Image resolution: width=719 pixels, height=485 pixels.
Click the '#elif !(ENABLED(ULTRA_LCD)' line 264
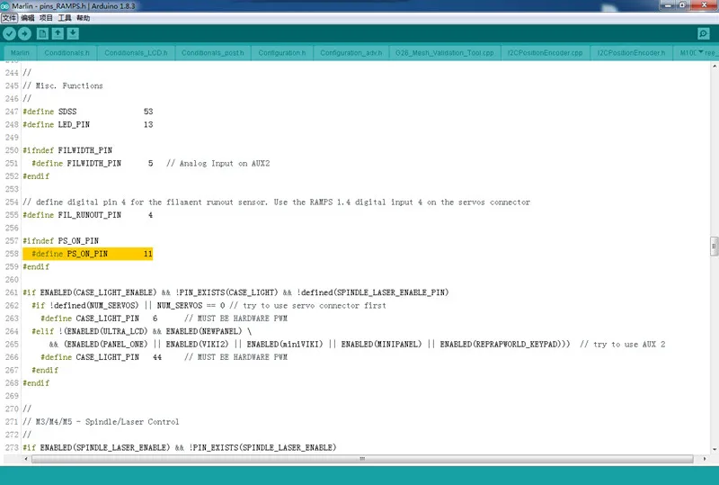(x=141, y=331)
